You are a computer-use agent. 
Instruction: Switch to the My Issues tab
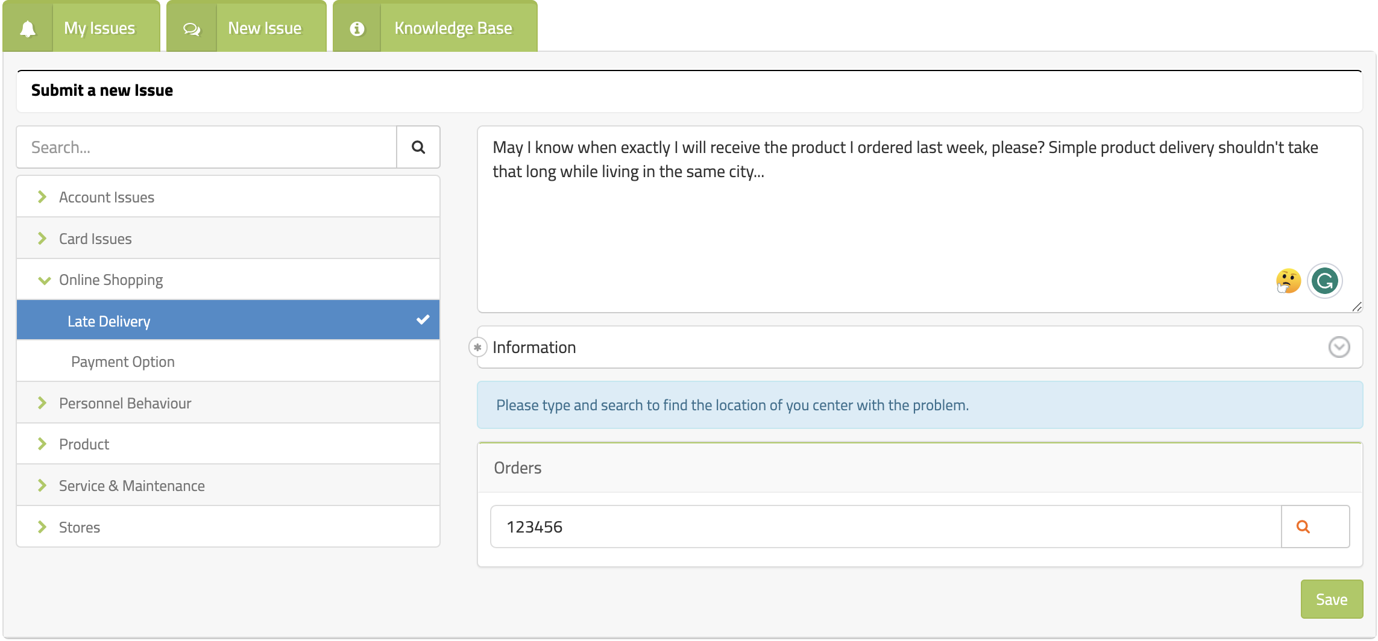tap(99, 27)
